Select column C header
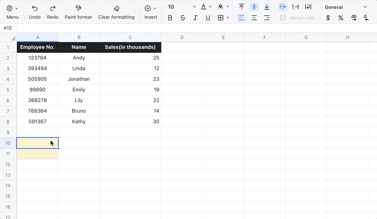Viewport: 377px width, 219px height. pos(130,37)
